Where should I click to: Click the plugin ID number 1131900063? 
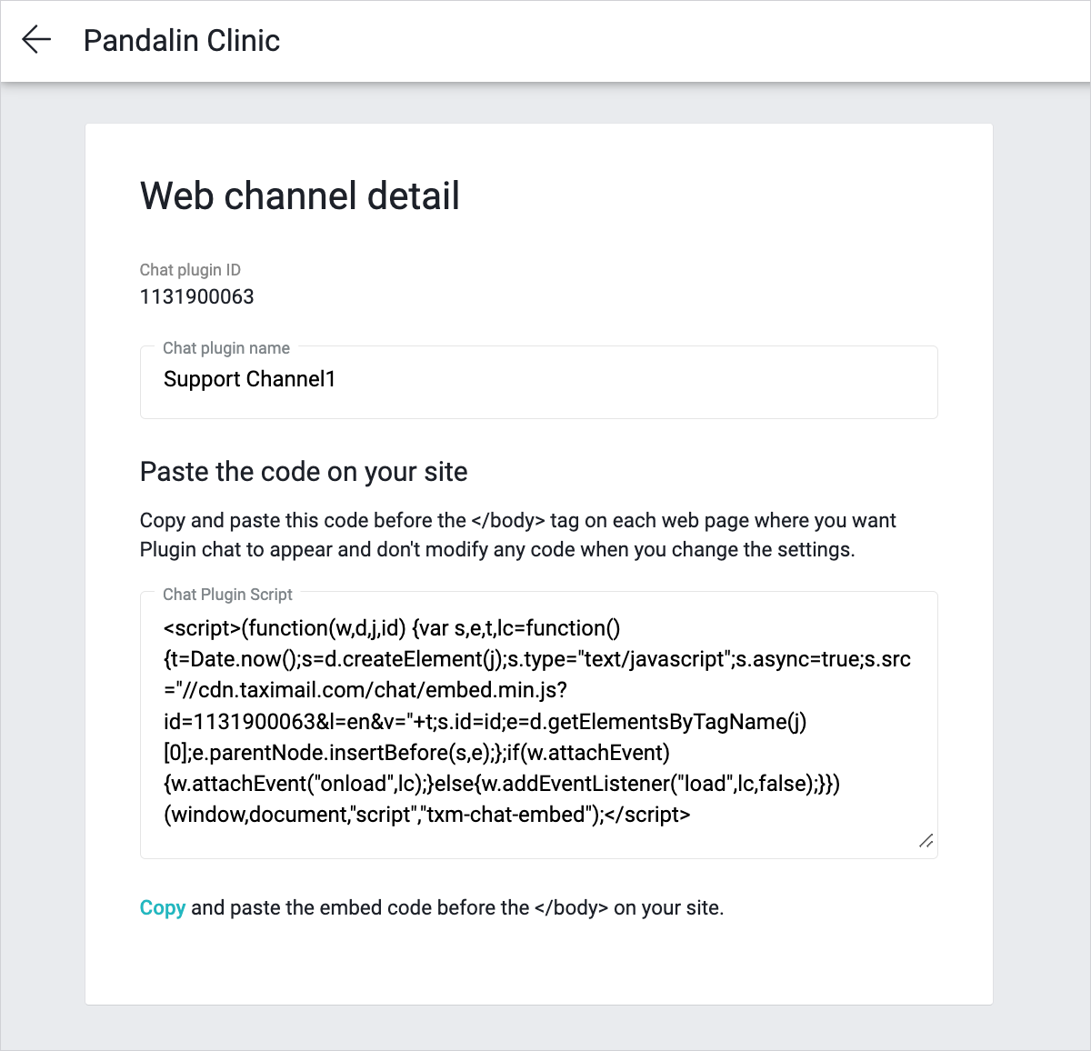coord(196,296)
